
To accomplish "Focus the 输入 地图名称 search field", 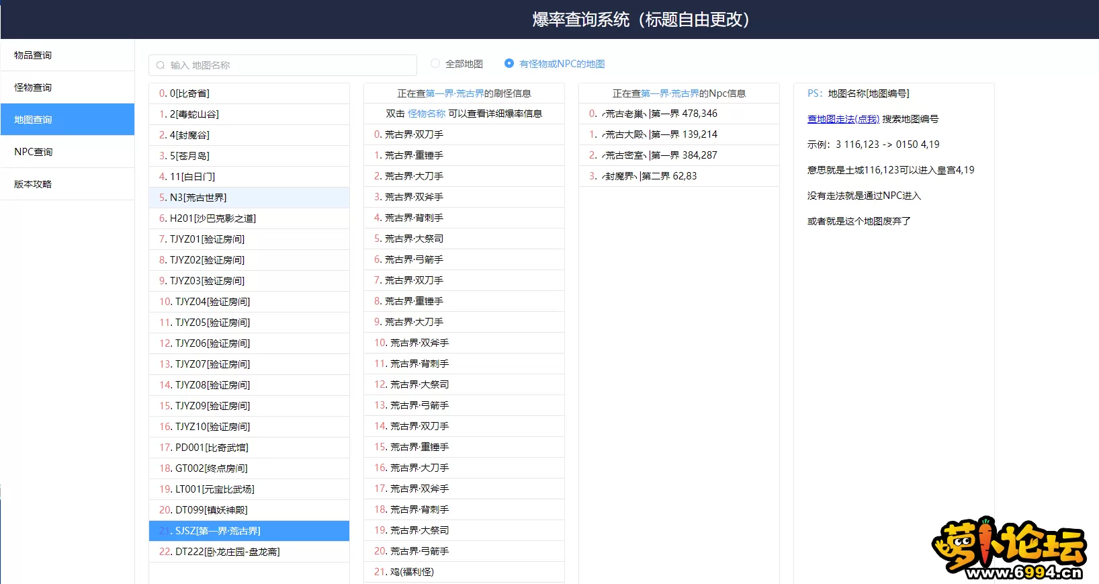I will (x=283, y=65).
